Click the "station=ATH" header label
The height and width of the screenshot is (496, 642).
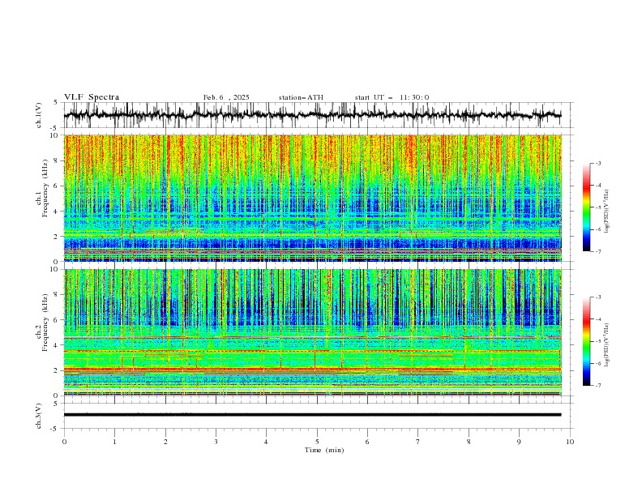point(301,97)
